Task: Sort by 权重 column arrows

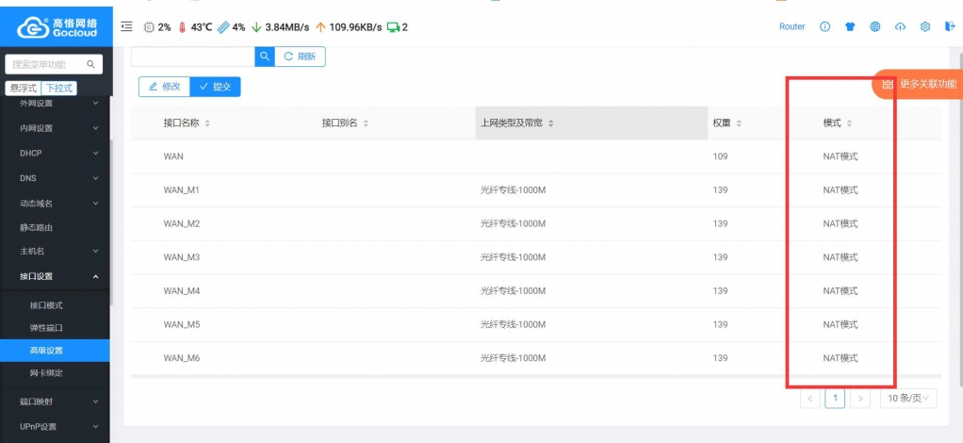Action: (739, 123)
